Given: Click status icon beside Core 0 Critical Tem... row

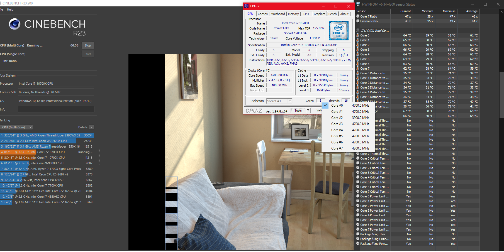Looking at the screenshot, I should click(x=358, y=158).
